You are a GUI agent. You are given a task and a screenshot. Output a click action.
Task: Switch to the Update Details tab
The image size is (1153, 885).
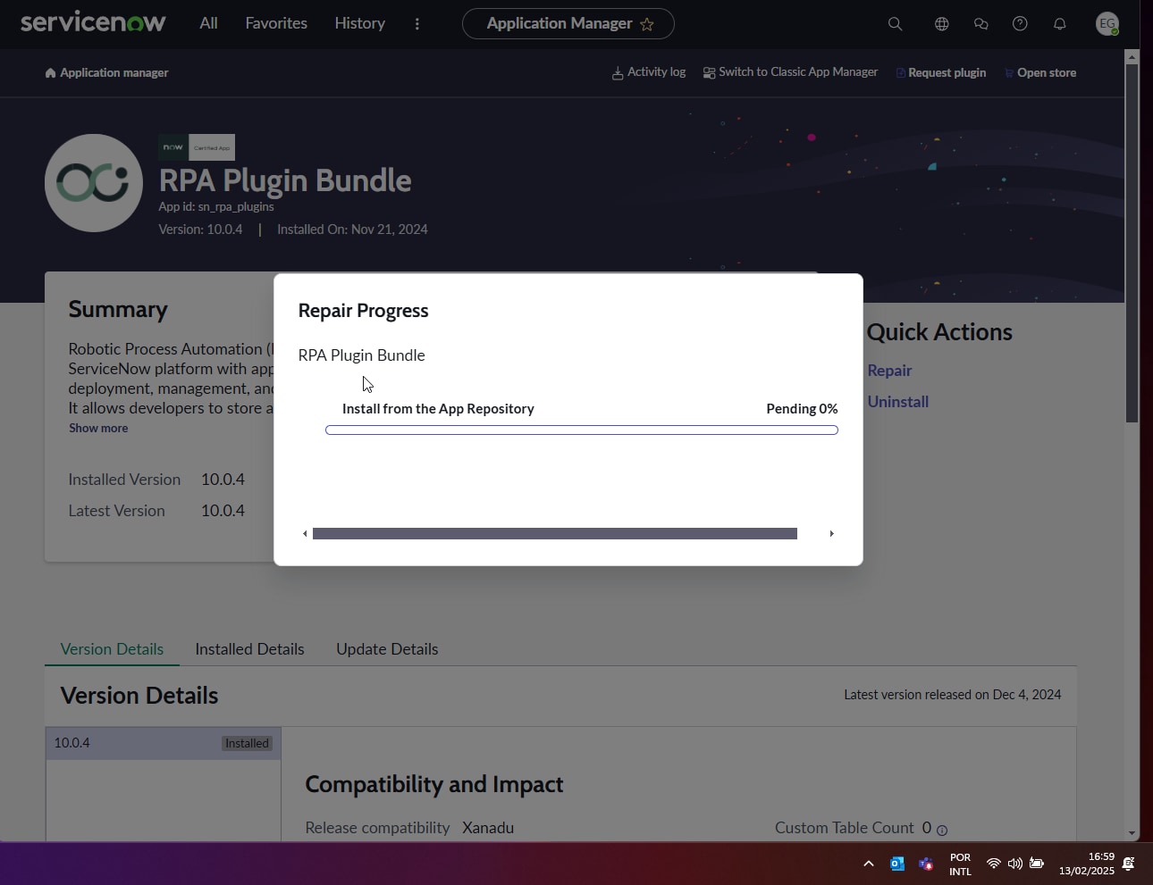(387, 649)
